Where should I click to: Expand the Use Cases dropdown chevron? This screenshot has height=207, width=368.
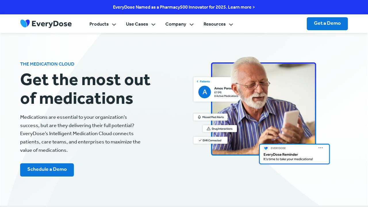point(153,24)
